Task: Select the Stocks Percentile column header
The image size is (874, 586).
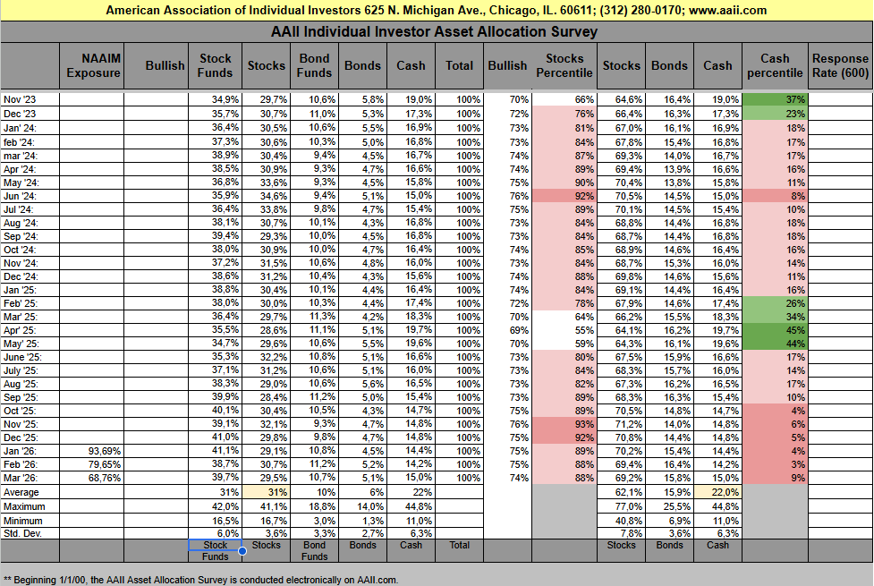Action: (564, 65)
